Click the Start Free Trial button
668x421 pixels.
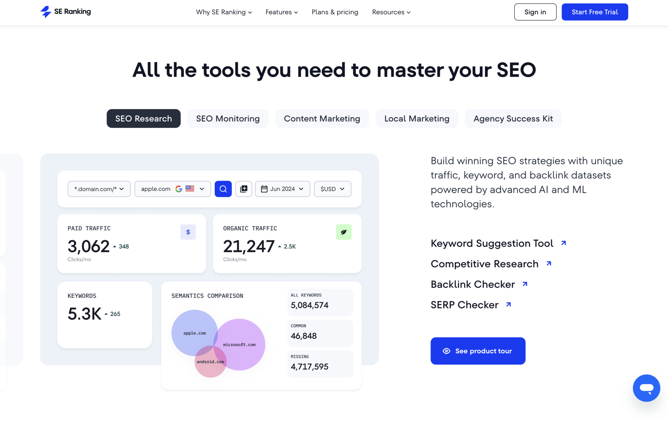coord(595,12)
